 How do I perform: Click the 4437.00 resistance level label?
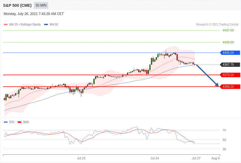[228, 30]
